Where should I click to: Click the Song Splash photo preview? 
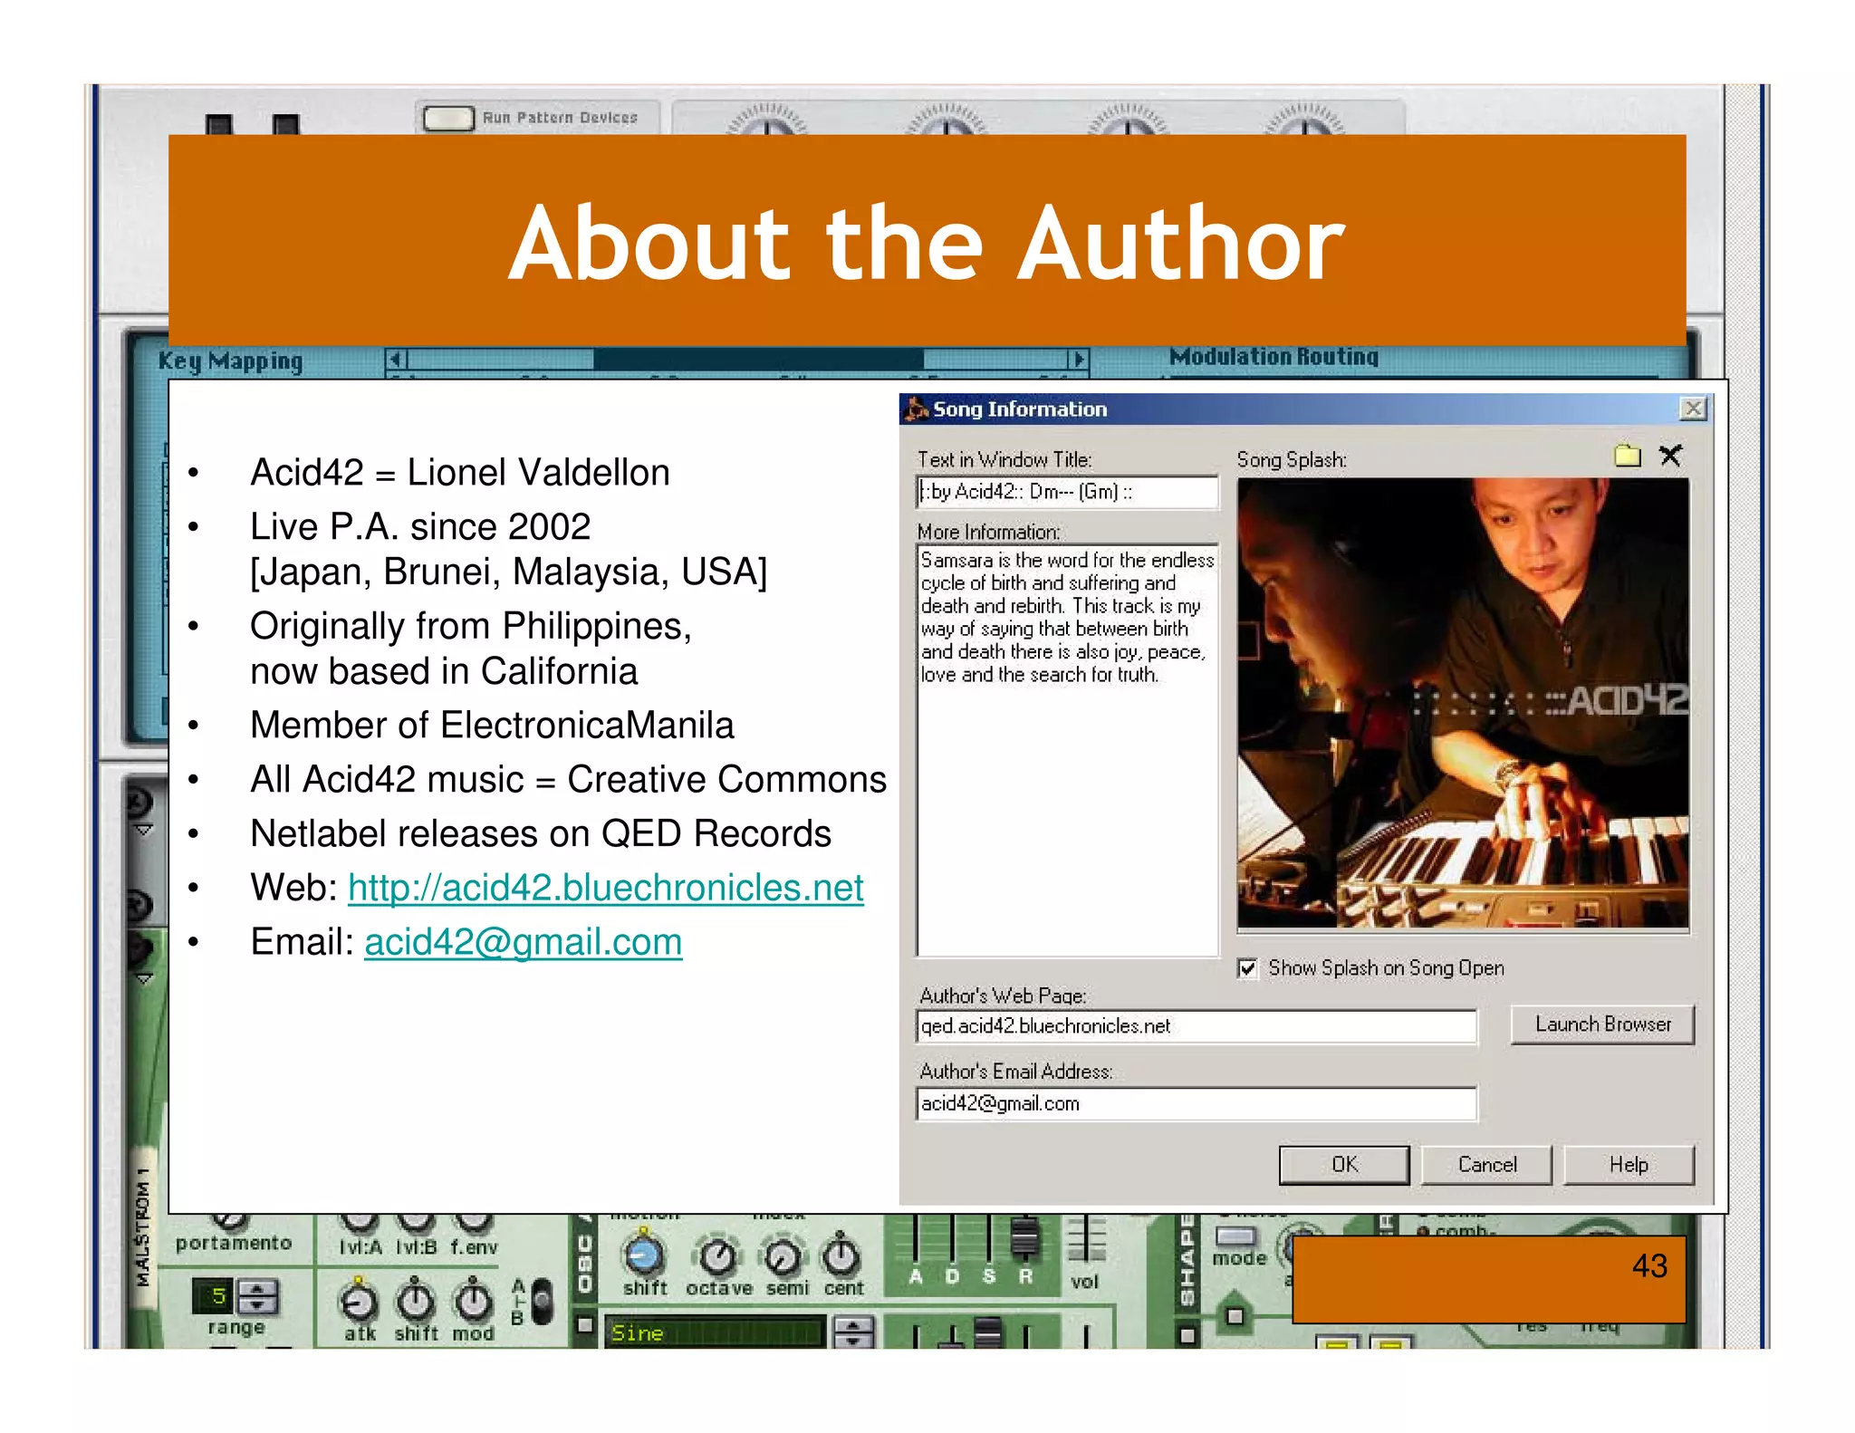point(1463,703)
